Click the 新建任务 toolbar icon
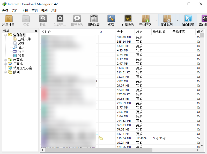The height and width of the screenshot is (154, 207). click(x=9, y=18)
